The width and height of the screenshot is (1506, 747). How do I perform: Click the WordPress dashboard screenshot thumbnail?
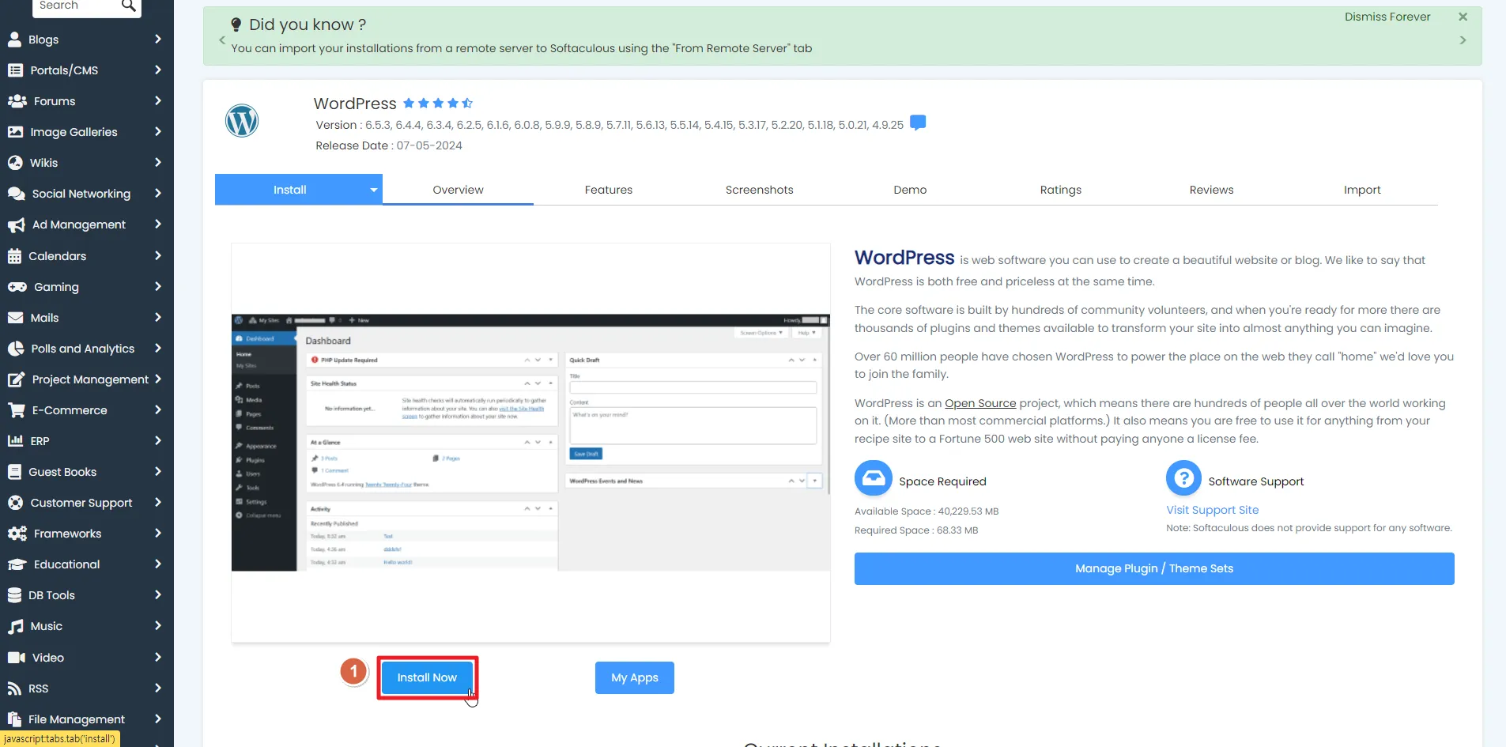530,443
